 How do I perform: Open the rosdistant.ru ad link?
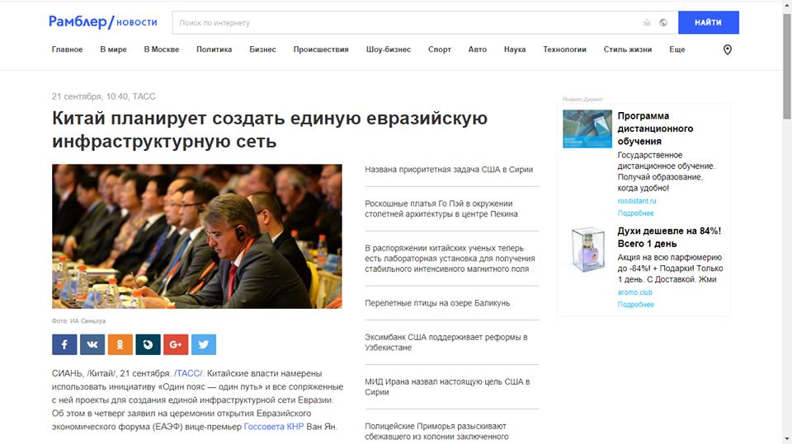637,201
